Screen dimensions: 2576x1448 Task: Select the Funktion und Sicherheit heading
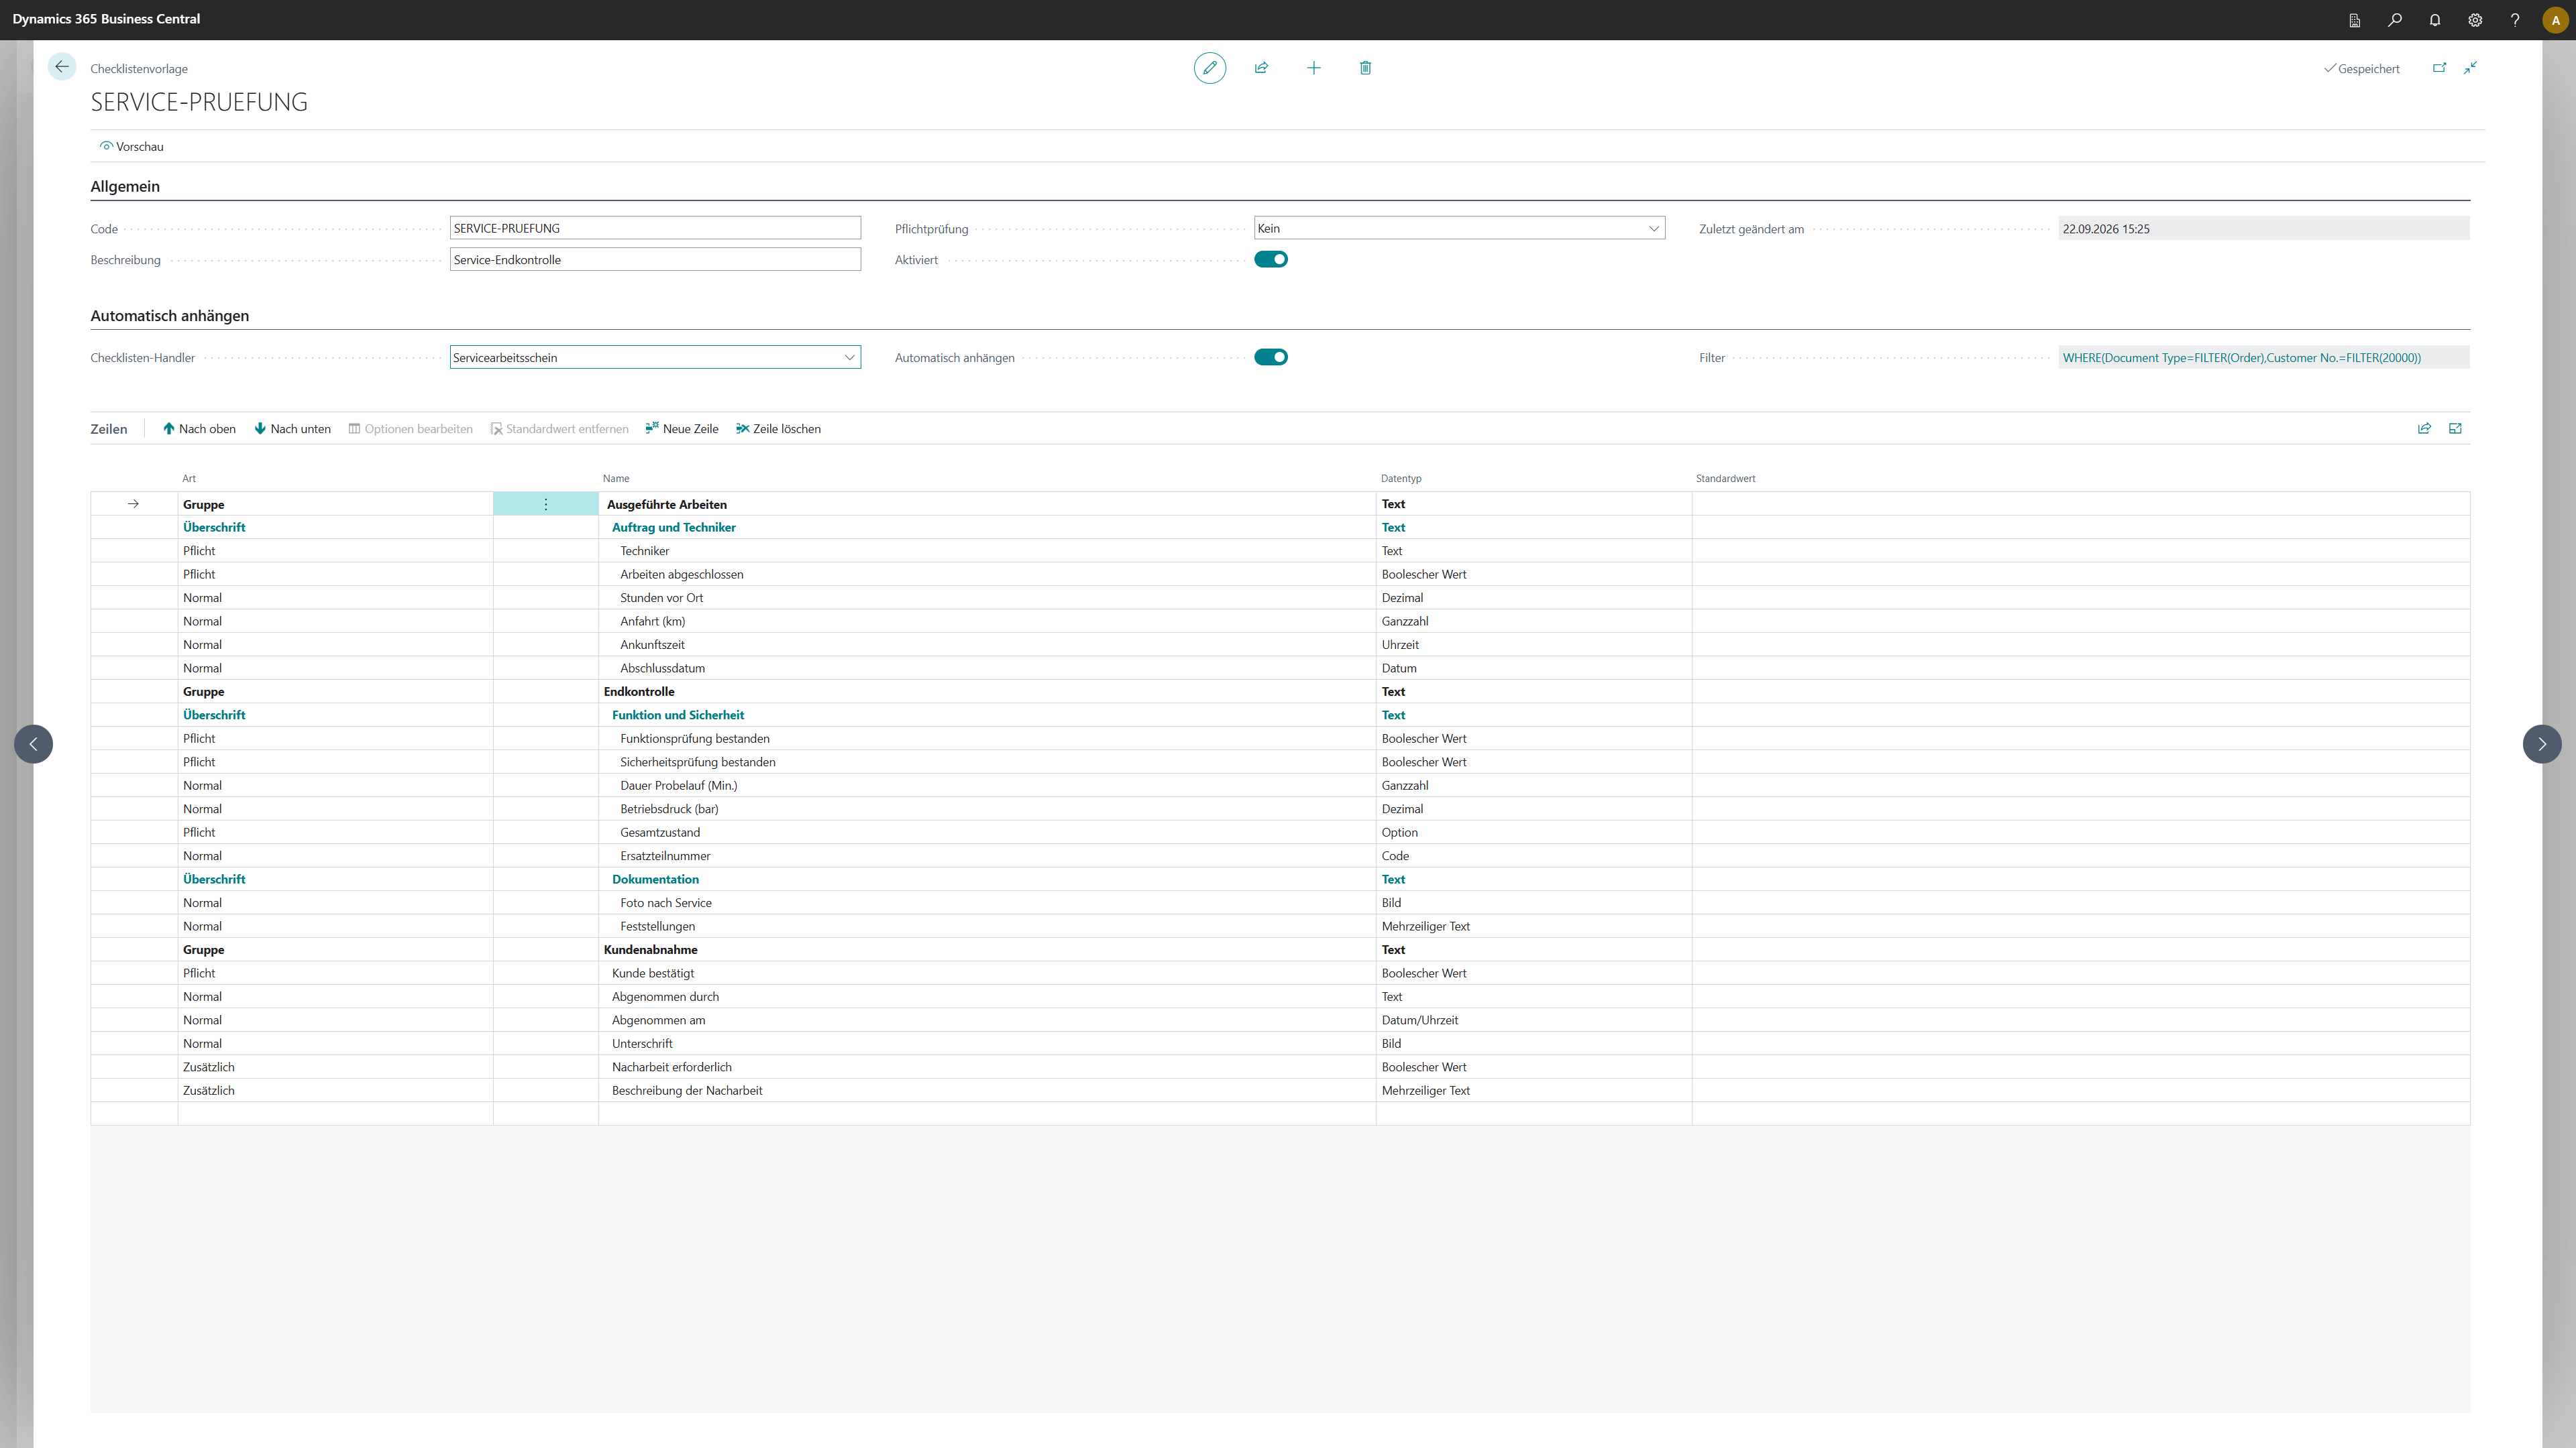(678, 715)
